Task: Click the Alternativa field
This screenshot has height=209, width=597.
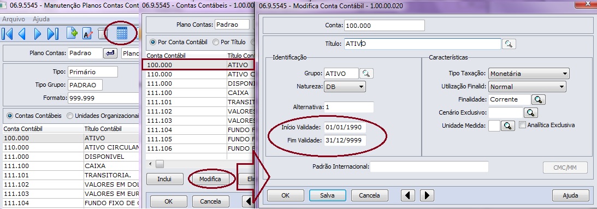Action: tap(349, 108)
